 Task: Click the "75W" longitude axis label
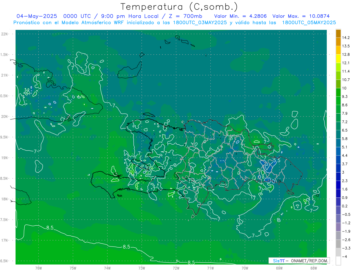73,268
